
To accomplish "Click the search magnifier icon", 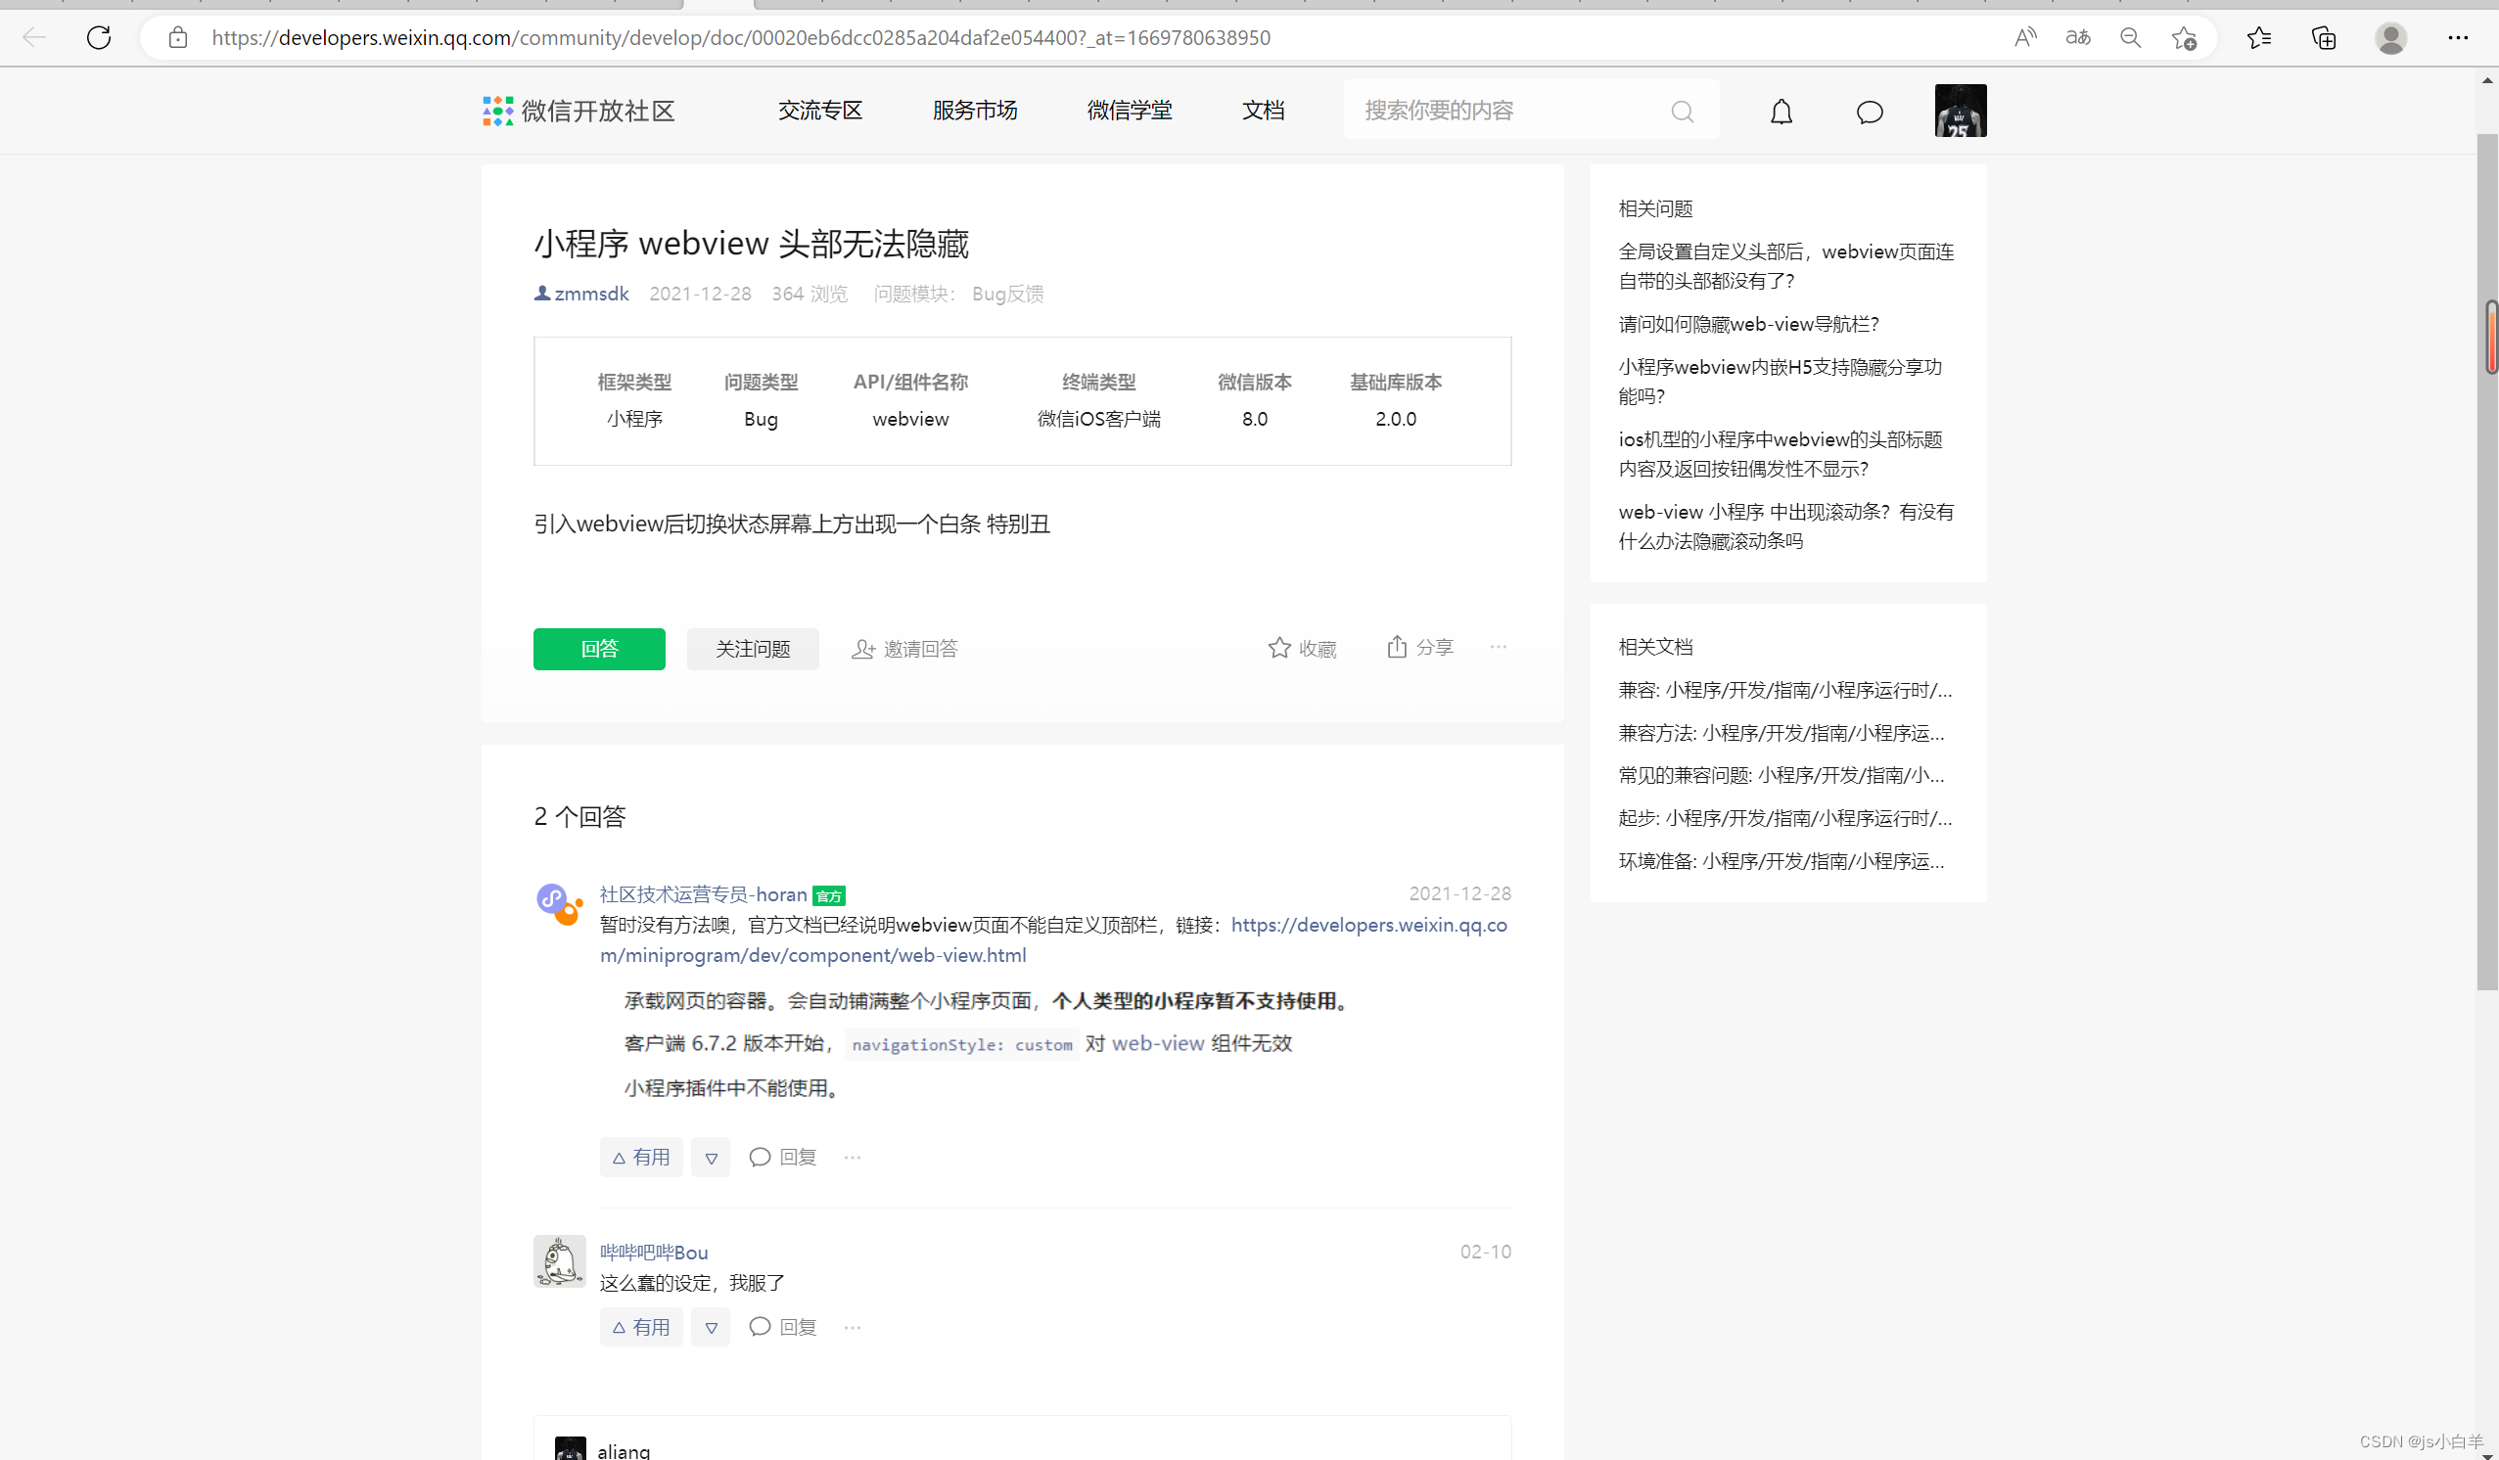I will pyautogui.click(x=1682, y=111).
